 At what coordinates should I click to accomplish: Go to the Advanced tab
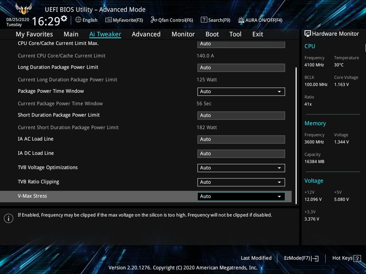pos(146,34)
